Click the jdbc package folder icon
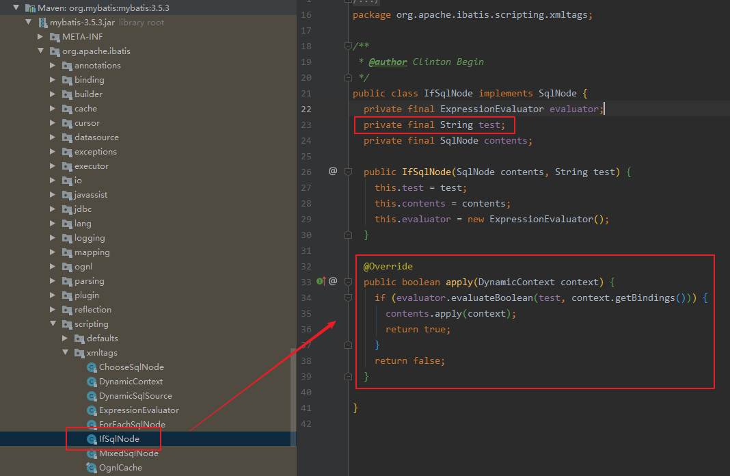 coord(67,209)
